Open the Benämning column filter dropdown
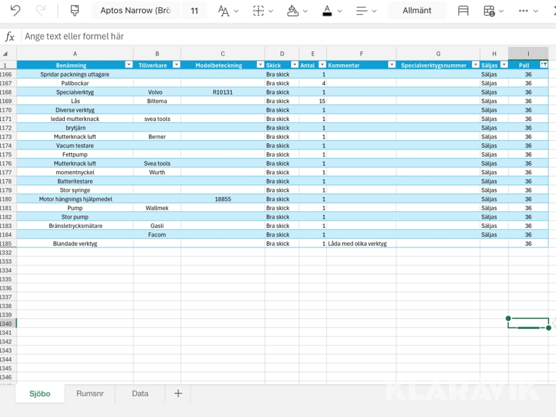This screenshot has height=417, width=556. pos(128,65)
